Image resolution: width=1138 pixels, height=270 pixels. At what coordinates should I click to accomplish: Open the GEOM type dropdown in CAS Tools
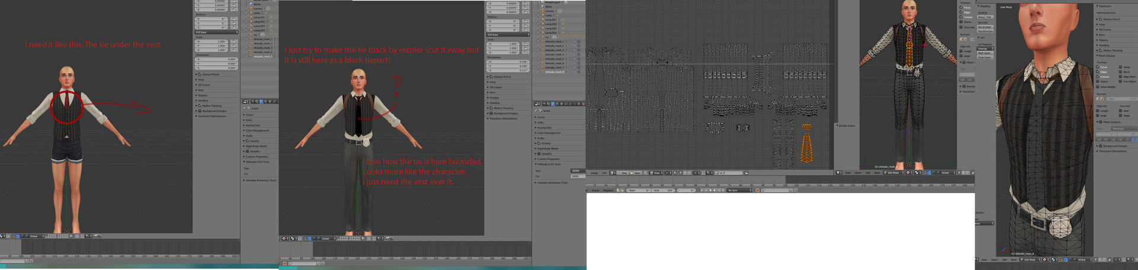click(578, 171)
